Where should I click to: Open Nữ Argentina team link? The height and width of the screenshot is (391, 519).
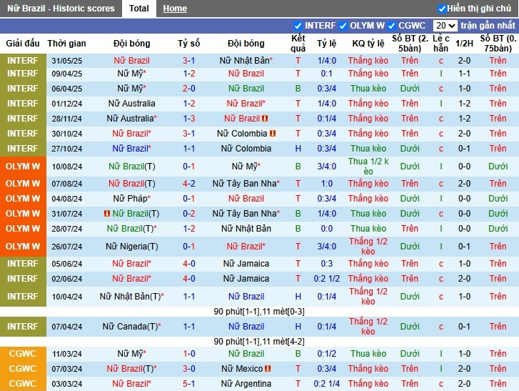click(246, 384)
